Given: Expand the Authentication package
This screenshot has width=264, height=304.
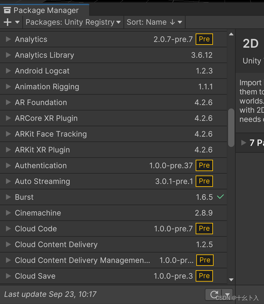Looking at the screenshot, I should [8, 165].
